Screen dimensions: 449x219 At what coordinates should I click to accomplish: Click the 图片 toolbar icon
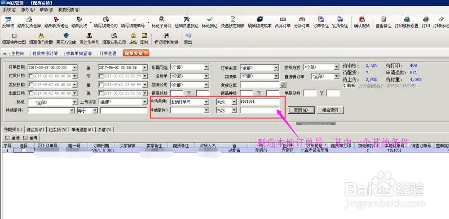tap(145, 36)
